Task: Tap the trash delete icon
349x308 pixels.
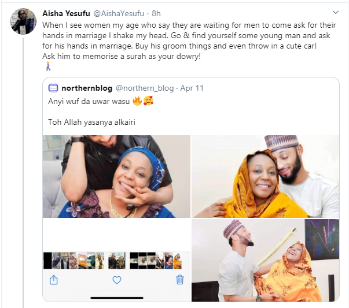Action: tap(179, 280)
